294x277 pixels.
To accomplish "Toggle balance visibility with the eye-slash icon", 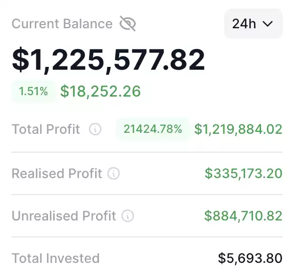I will coord(128,24).
